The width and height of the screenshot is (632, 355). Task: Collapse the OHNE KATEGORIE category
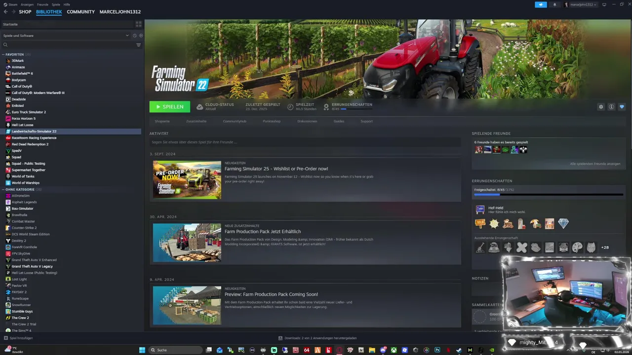click(x=3, y=189)
